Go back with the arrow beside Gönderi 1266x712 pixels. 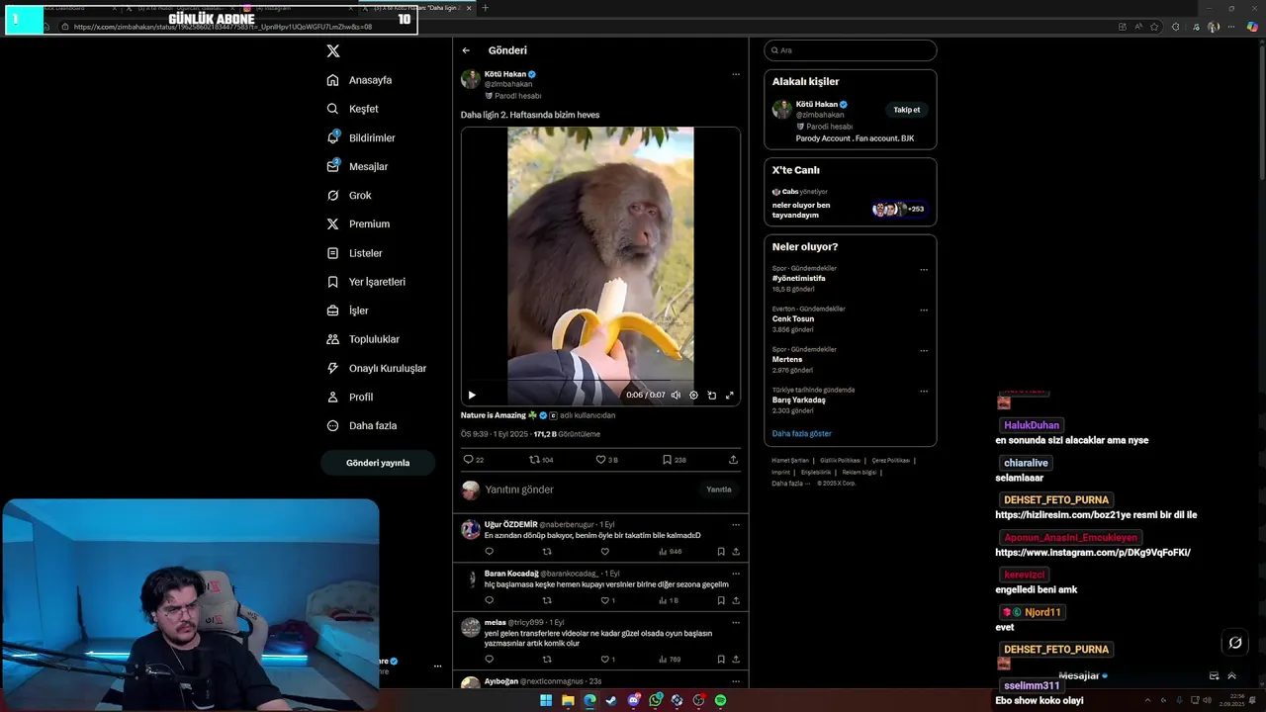tap(466, 50)
